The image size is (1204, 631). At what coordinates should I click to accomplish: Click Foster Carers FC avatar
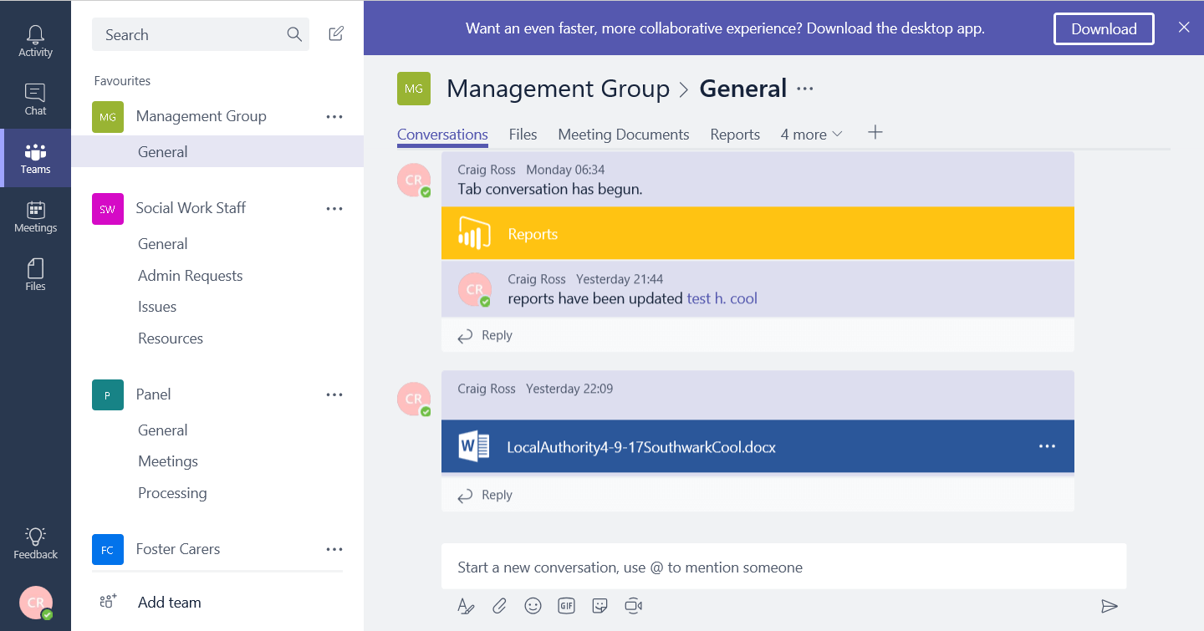[x=108, y=550]
